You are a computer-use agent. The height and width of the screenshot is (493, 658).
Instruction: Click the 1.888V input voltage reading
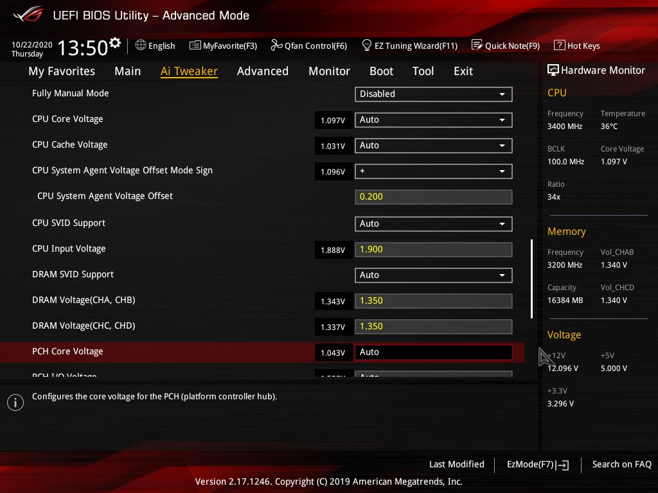333,250
